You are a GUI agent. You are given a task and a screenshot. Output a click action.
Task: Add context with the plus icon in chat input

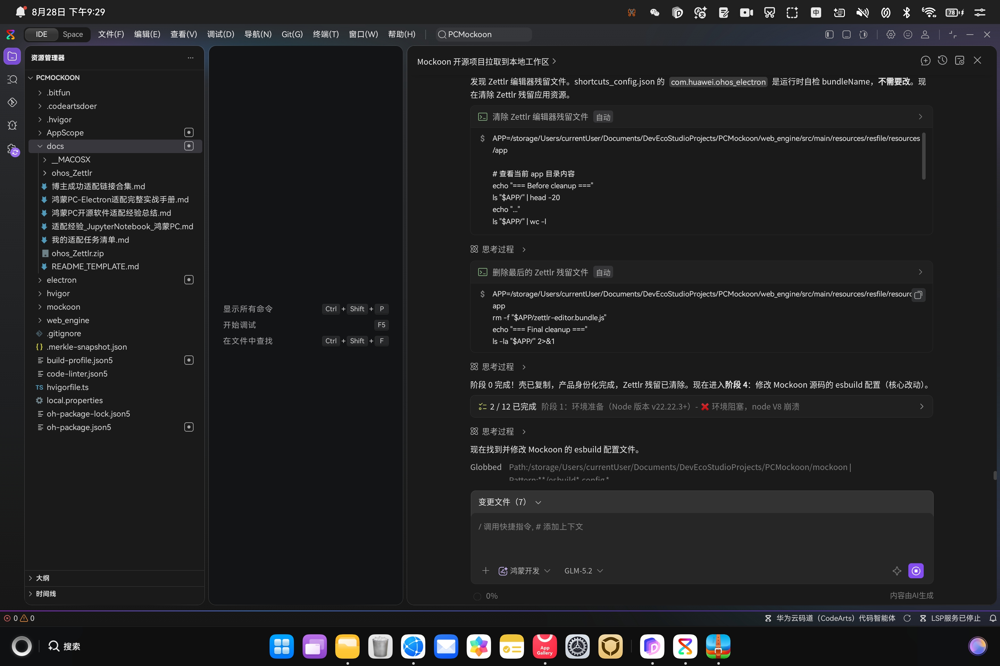pos(486,571)
